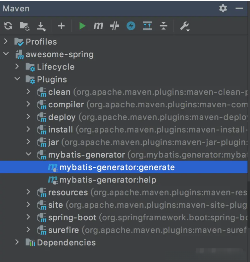Expand the jar plugin chevron

coord(28,142)
